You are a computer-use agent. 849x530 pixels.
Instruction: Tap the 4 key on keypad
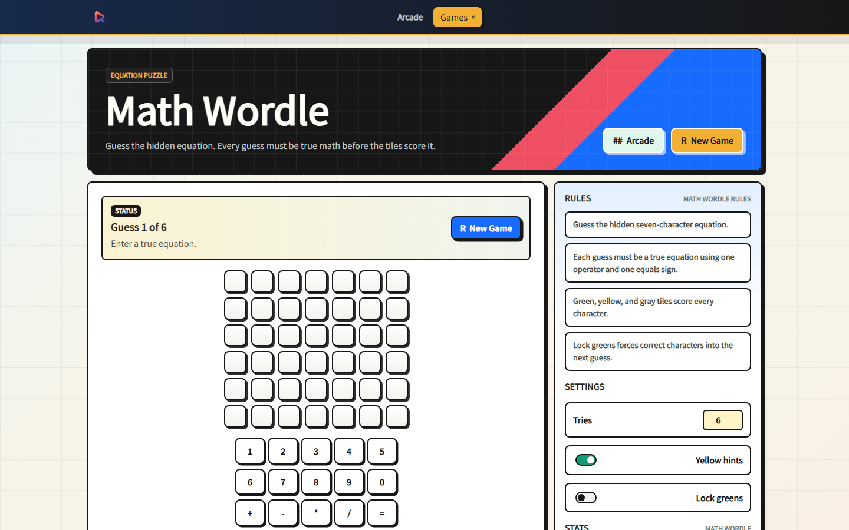pyautogui.click(x=349, y=452)
